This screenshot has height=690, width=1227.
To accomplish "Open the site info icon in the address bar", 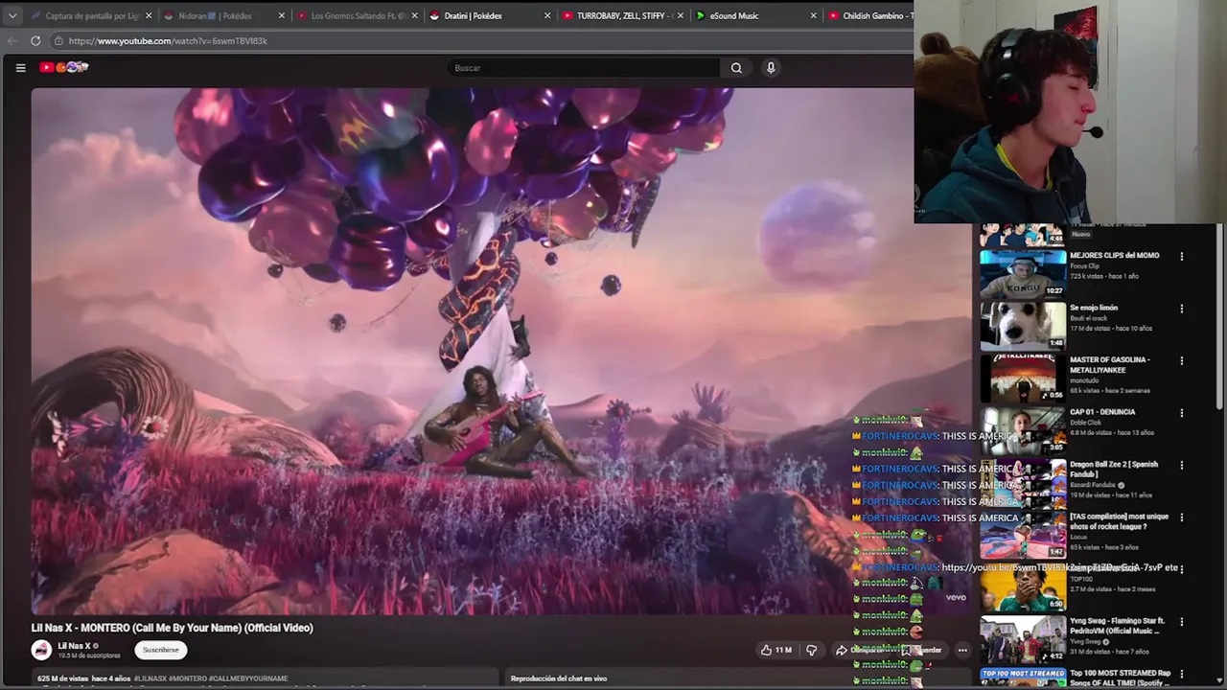I will coord(58,40).
